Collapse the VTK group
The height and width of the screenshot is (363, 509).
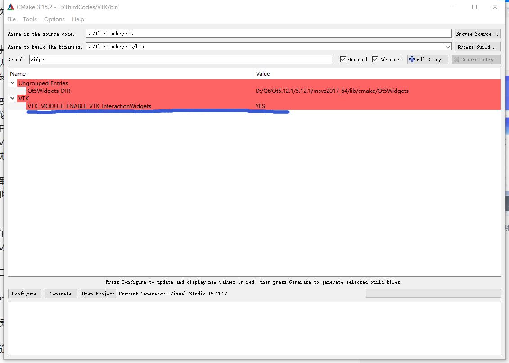(12, 98)
